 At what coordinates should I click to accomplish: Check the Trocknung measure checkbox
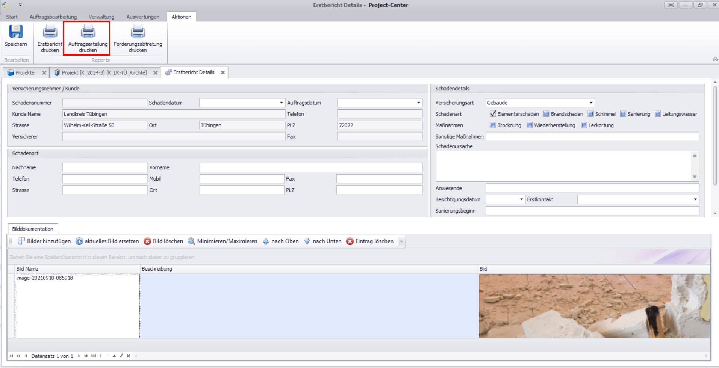pyautogui.click(x=493, y=125)
